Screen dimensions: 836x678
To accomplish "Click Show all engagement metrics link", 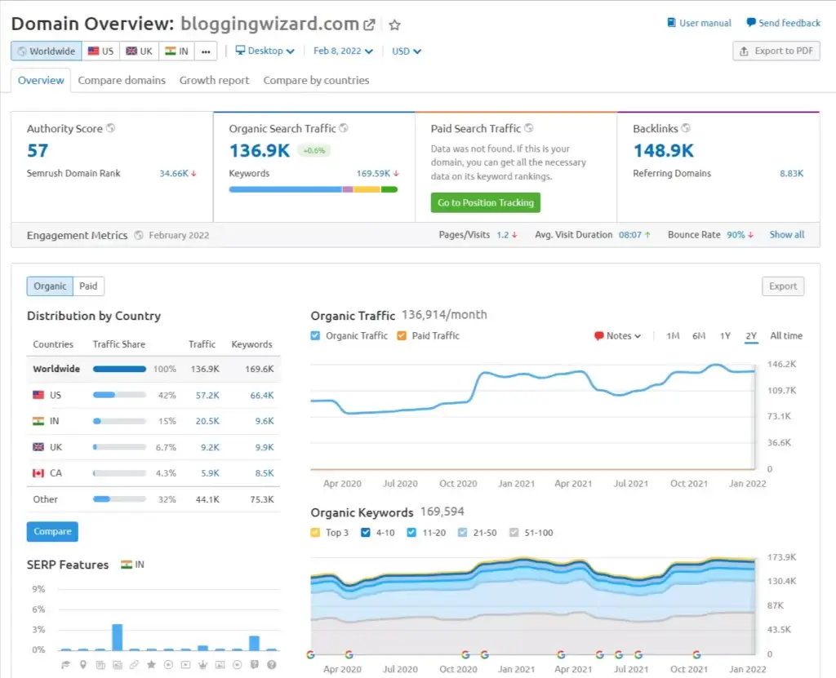I will point(786,234).
